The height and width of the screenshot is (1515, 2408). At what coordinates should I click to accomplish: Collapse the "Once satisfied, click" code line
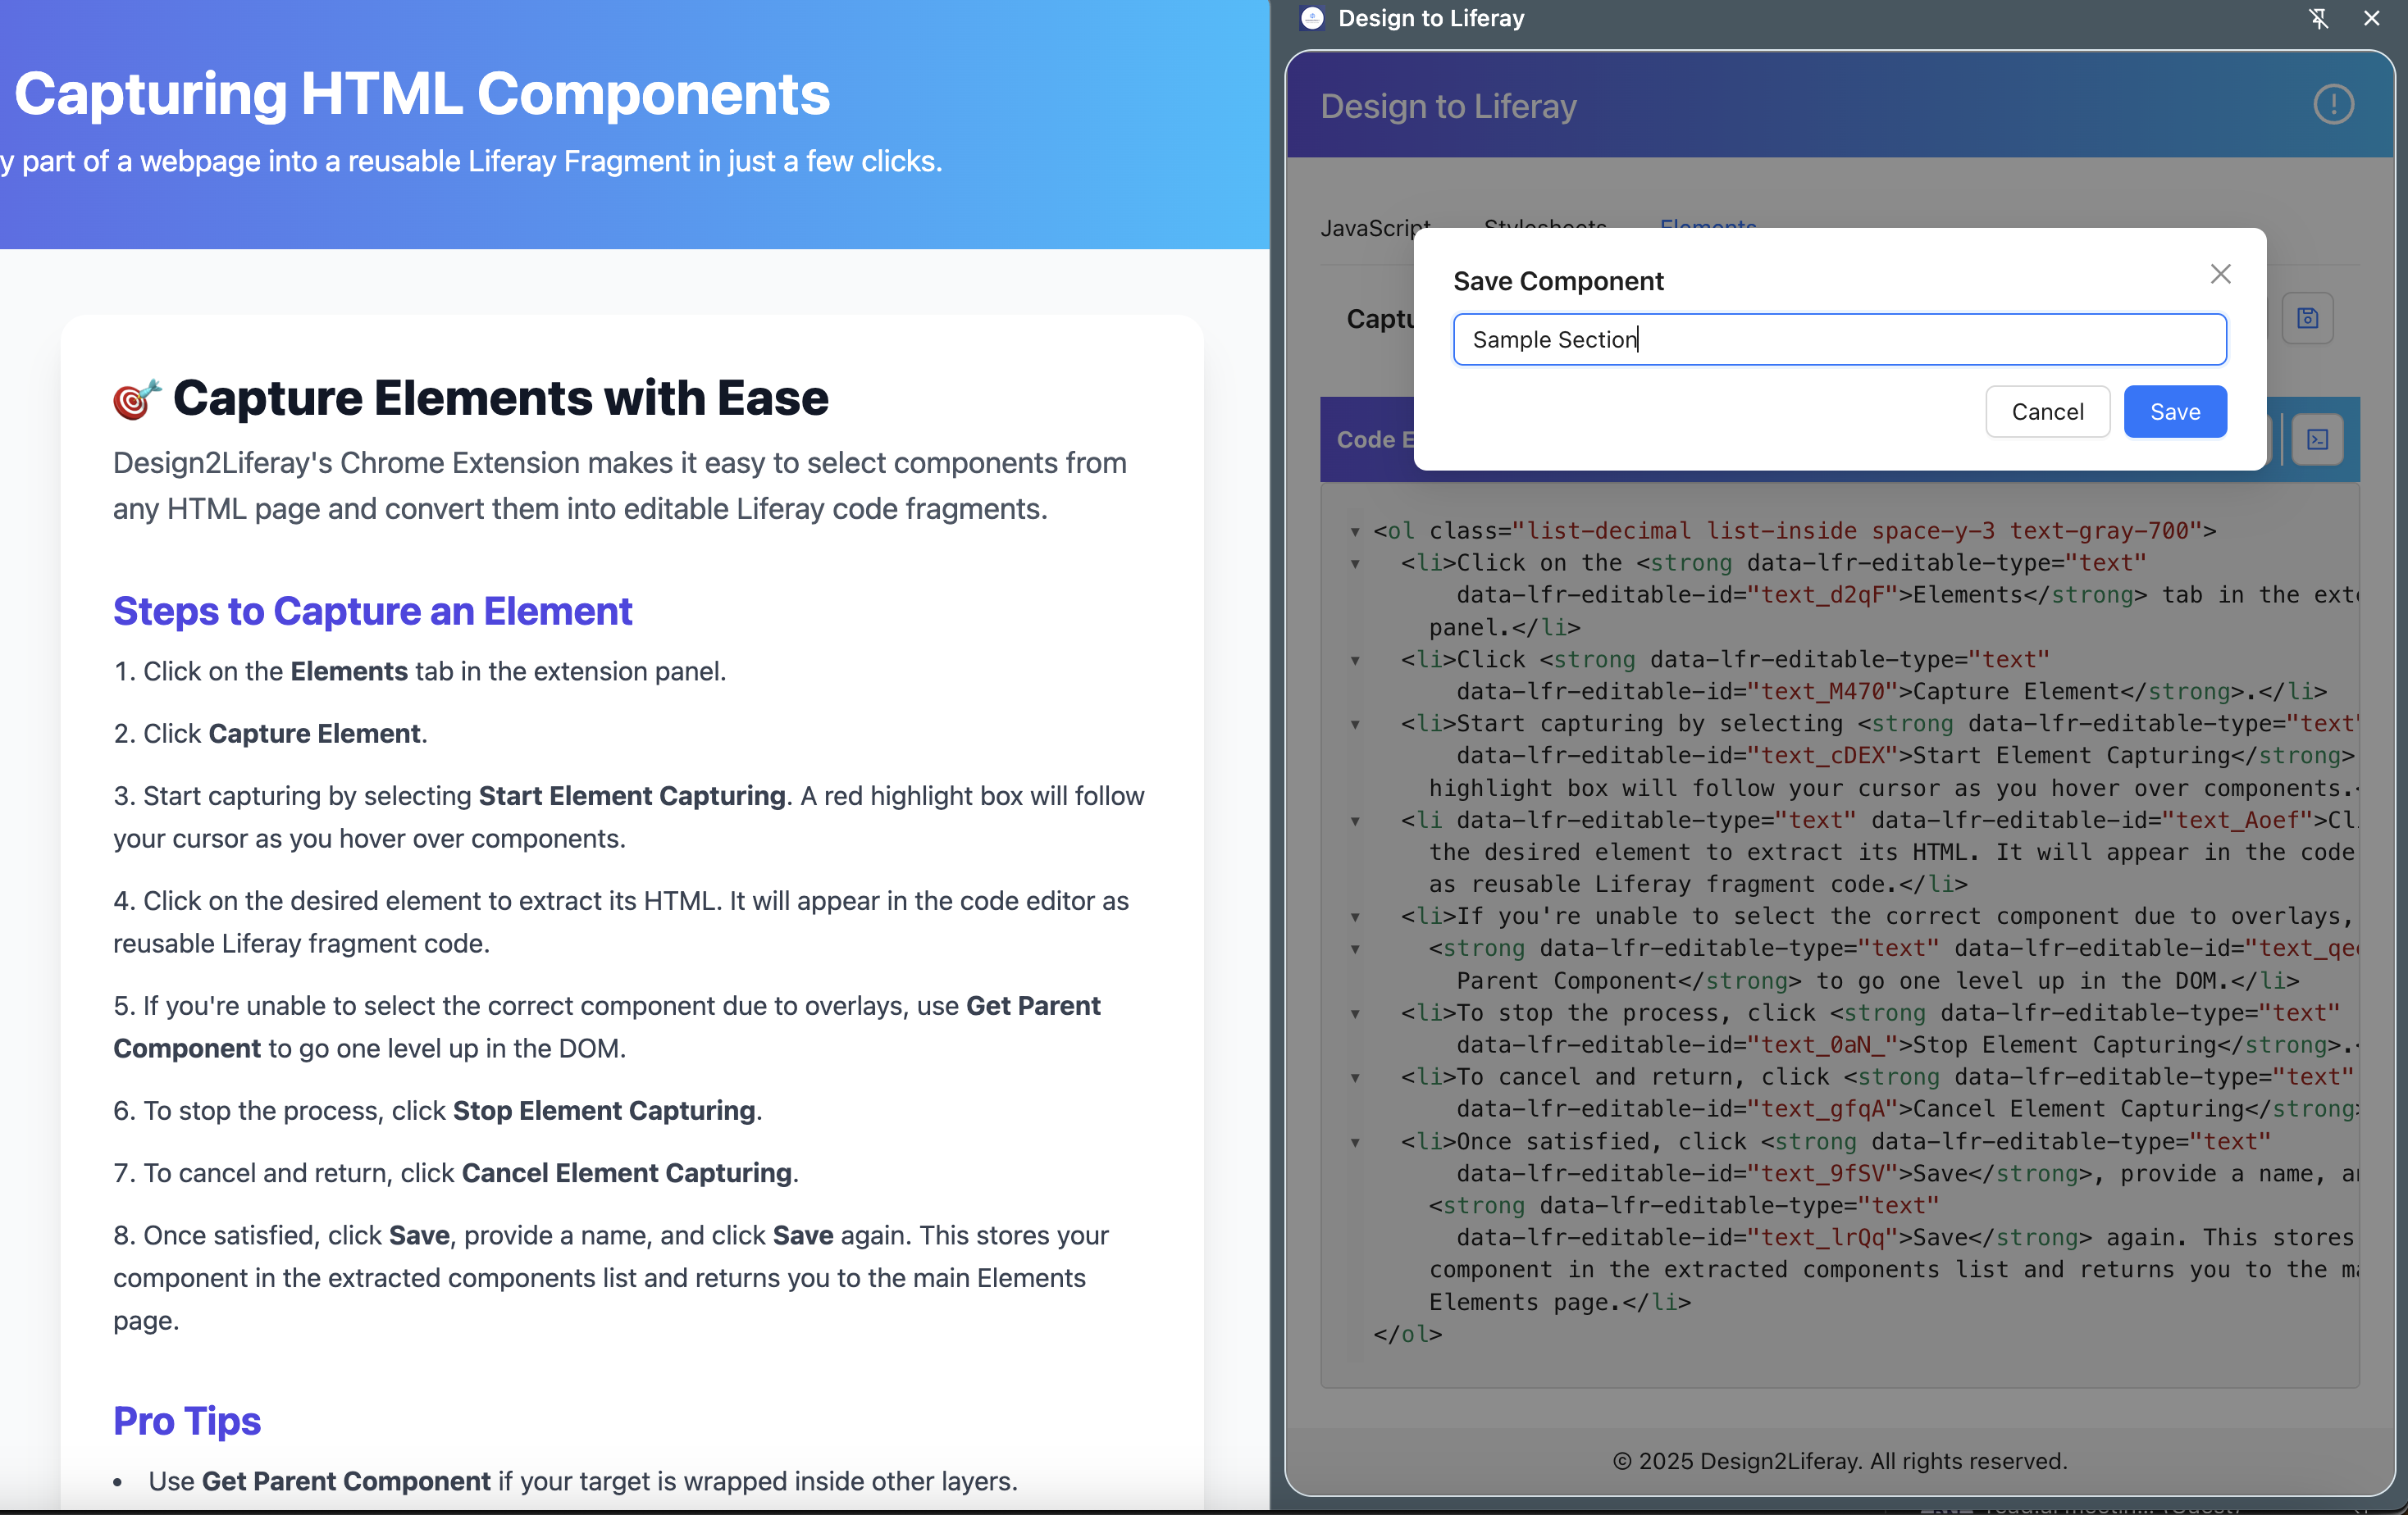(1355, 1142)
